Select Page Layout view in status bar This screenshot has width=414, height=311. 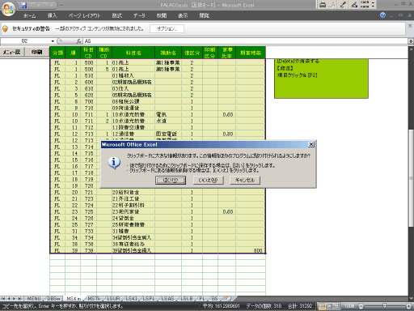(329, 306)
